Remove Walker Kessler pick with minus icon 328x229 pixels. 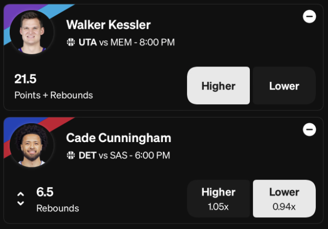310,16
